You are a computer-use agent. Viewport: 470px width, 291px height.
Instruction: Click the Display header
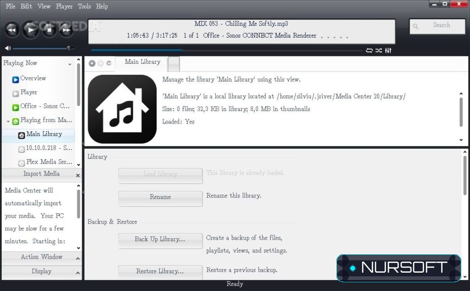41,272
